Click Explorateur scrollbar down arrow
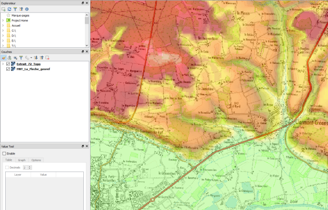The width and height of the screenshot is (328, 210). [87, 46]
